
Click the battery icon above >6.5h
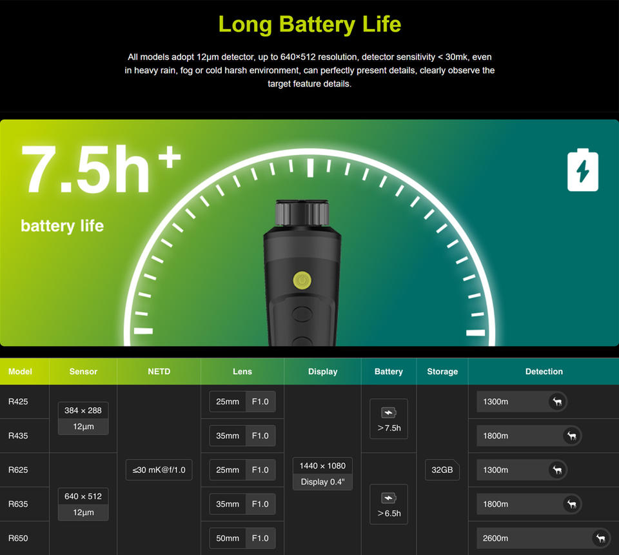[389, 498]
